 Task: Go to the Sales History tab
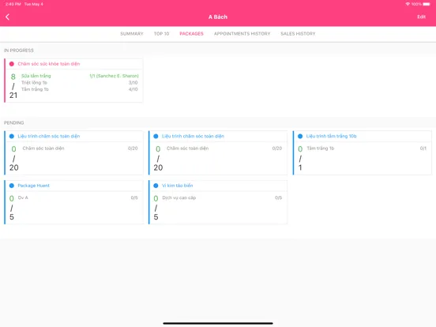(298, 34)
